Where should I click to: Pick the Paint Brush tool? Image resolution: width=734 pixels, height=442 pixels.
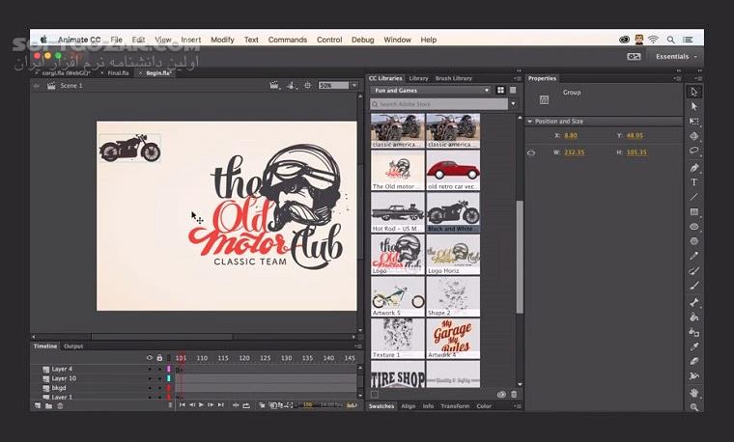(694, 270)
